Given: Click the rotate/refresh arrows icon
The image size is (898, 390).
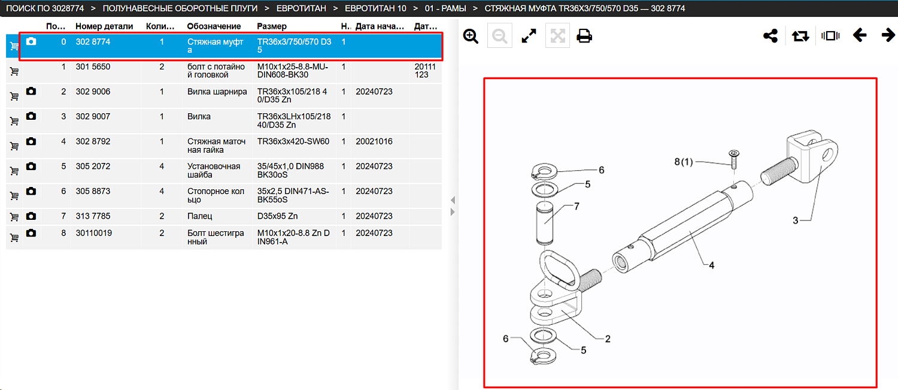Looking at the screenshot, I should 800,36.
